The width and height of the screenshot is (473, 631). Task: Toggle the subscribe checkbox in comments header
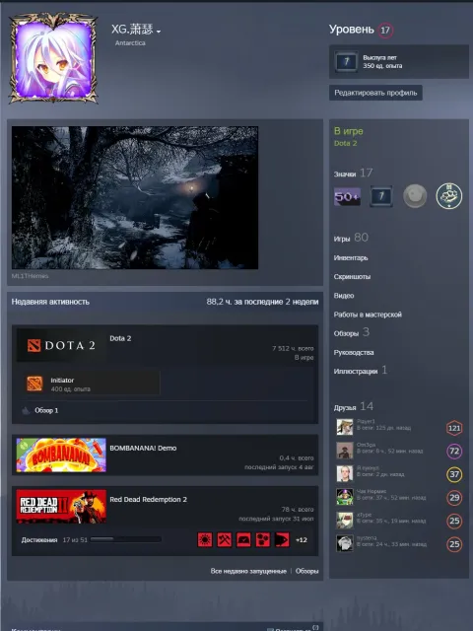270,629
